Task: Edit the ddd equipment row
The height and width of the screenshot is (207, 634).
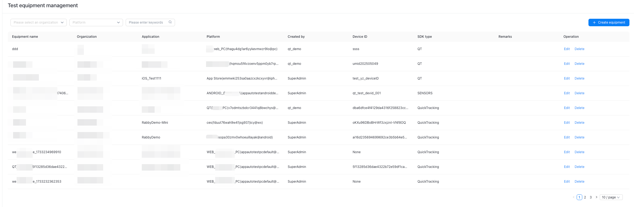Action: (567, 49)
